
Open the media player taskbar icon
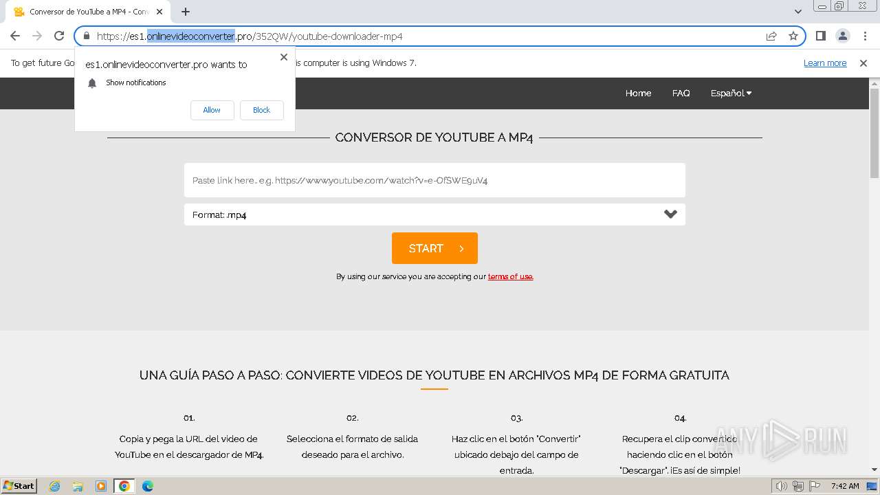(x=101, y=486)
